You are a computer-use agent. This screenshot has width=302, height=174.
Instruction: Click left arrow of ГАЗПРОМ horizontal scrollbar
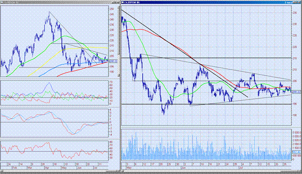click(123, 171)
